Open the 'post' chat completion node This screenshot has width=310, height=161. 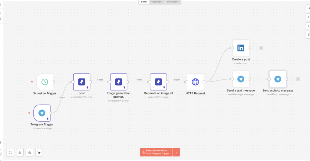pyautogui.click(x=81, y=82)
